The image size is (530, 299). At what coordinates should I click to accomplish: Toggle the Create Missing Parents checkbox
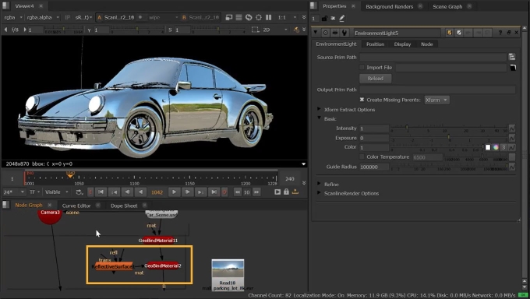pyautogui.click(x=362, y=100)
